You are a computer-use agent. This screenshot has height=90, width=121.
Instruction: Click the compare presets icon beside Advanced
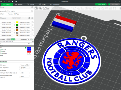(33, 39)
